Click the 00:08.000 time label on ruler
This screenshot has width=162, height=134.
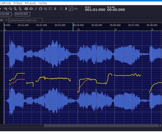pos(152,25)
